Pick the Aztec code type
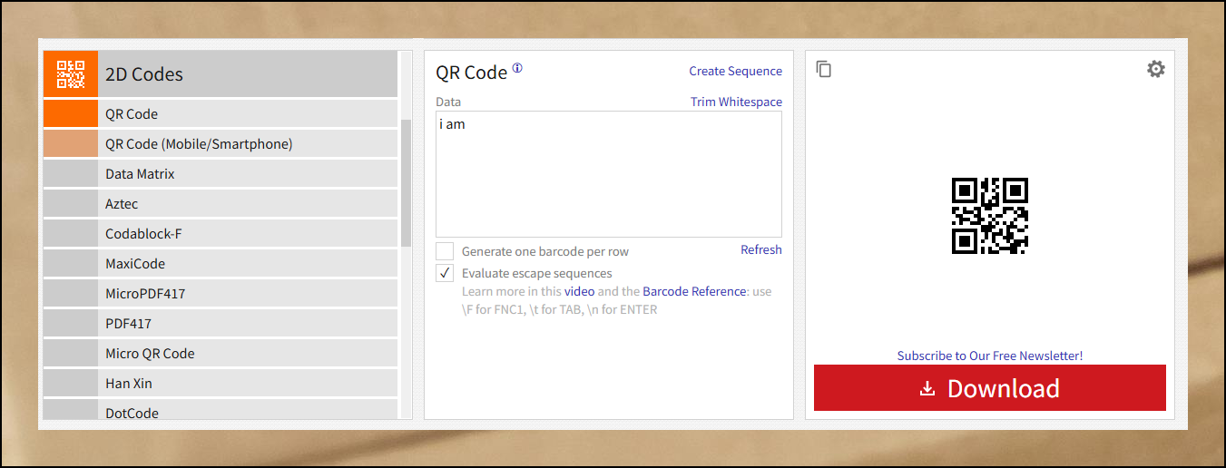 221,203
